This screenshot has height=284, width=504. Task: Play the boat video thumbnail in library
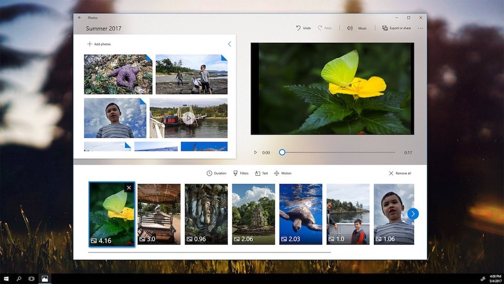(x=188, y=118)
